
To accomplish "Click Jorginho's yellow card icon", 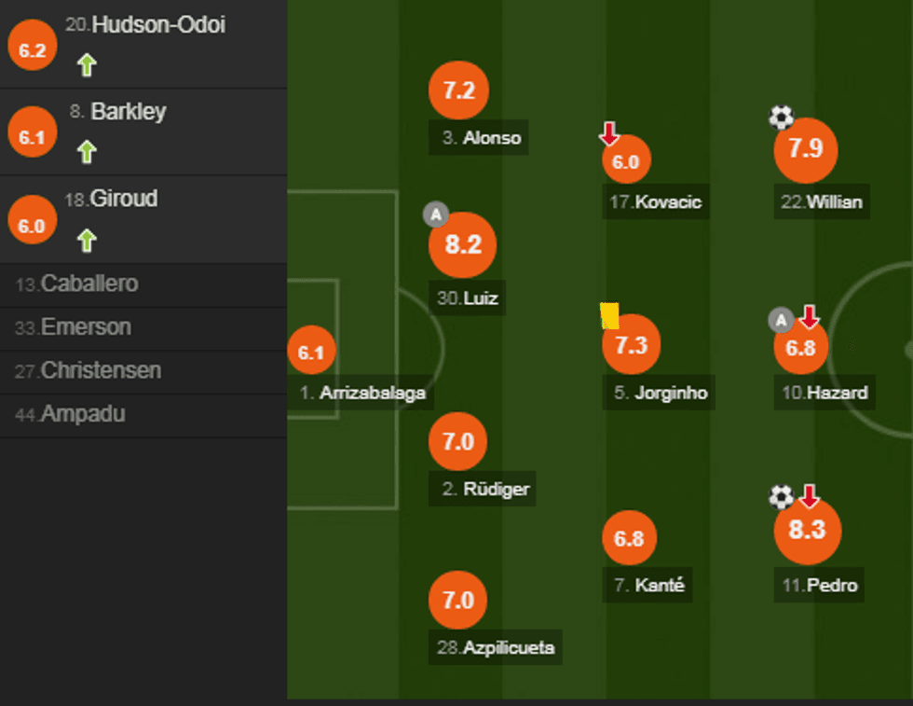I will 610,315.
